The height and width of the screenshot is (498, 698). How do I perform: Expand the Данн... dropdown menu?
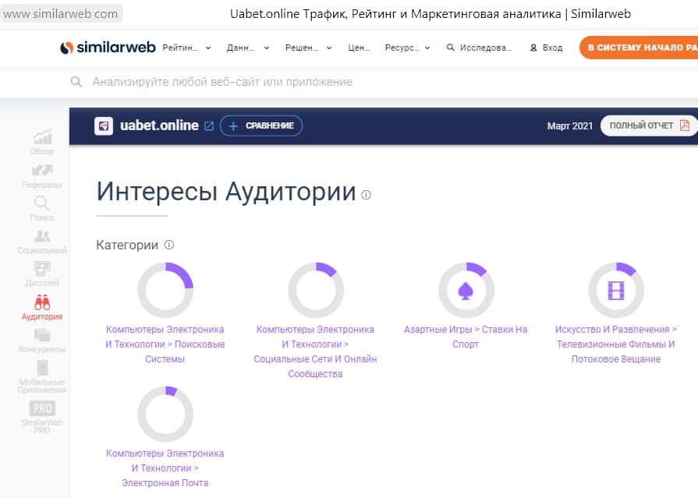coord(248,48)
